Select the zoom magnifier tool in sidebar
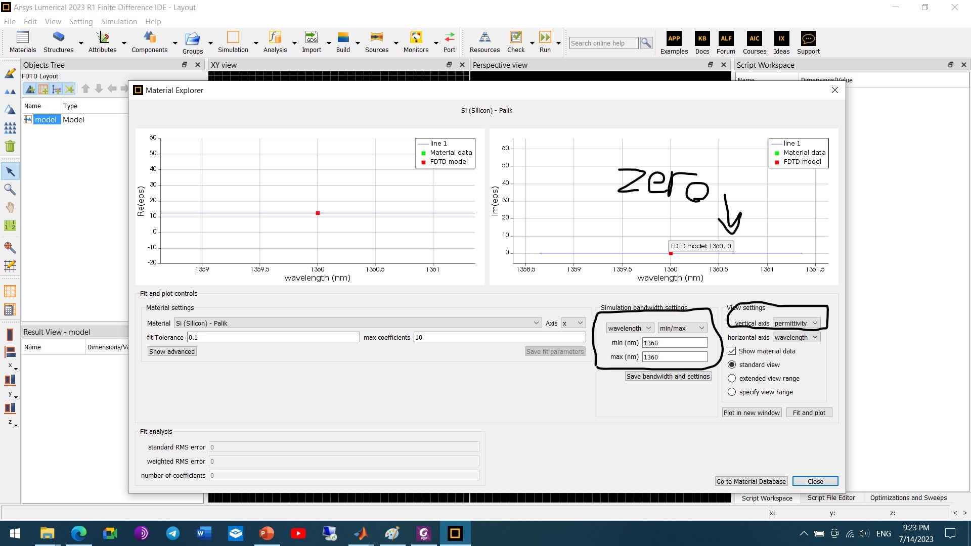Screen dimensions: 971x546 tap(10, 190)
